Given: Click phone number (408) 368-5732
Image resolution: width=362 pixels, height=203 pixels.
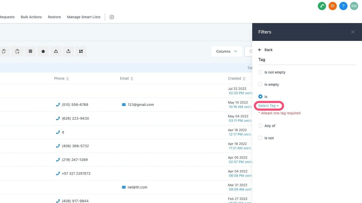Looking at the screenshot, I should [x=75, y=146].
